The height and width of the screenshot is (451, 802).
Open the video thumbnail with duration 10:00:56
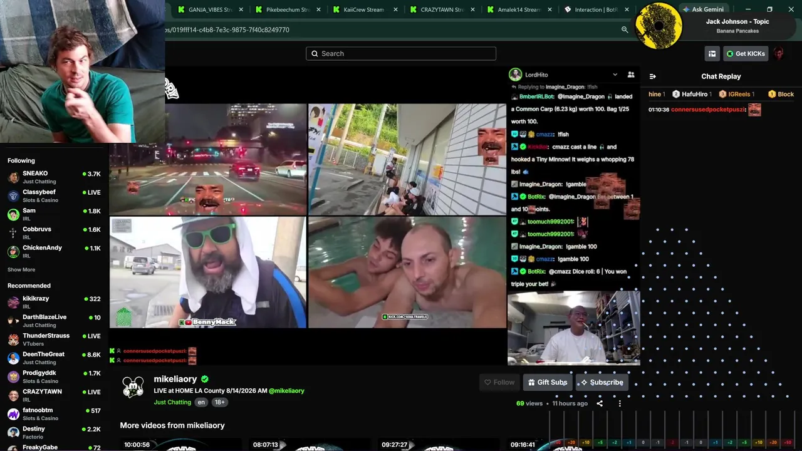click(180, 444)
